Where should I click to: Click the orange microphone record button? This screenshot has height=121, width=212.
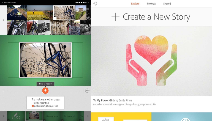45,90
